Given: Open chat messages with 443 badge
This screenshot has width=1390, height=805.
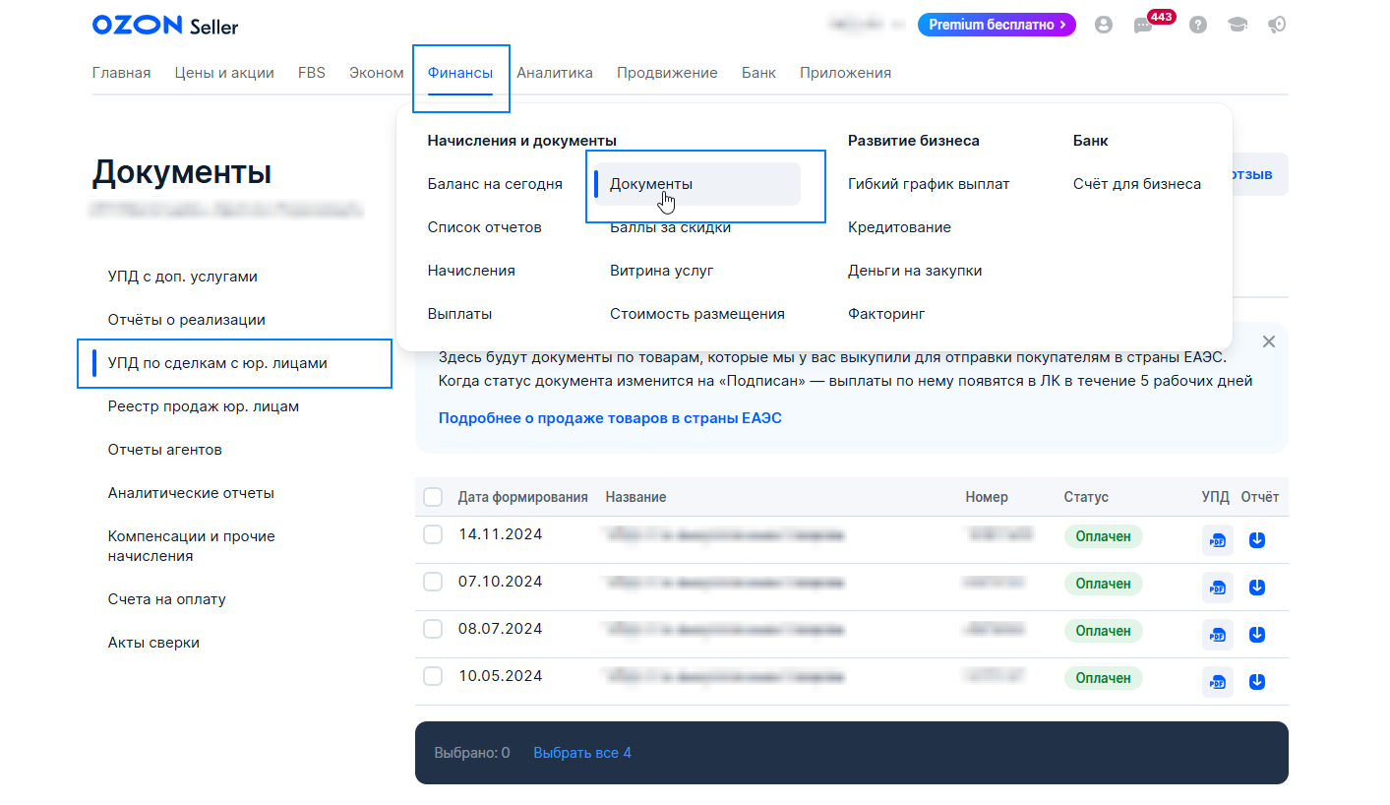Looking at the screenshot, I should 1143,26.
